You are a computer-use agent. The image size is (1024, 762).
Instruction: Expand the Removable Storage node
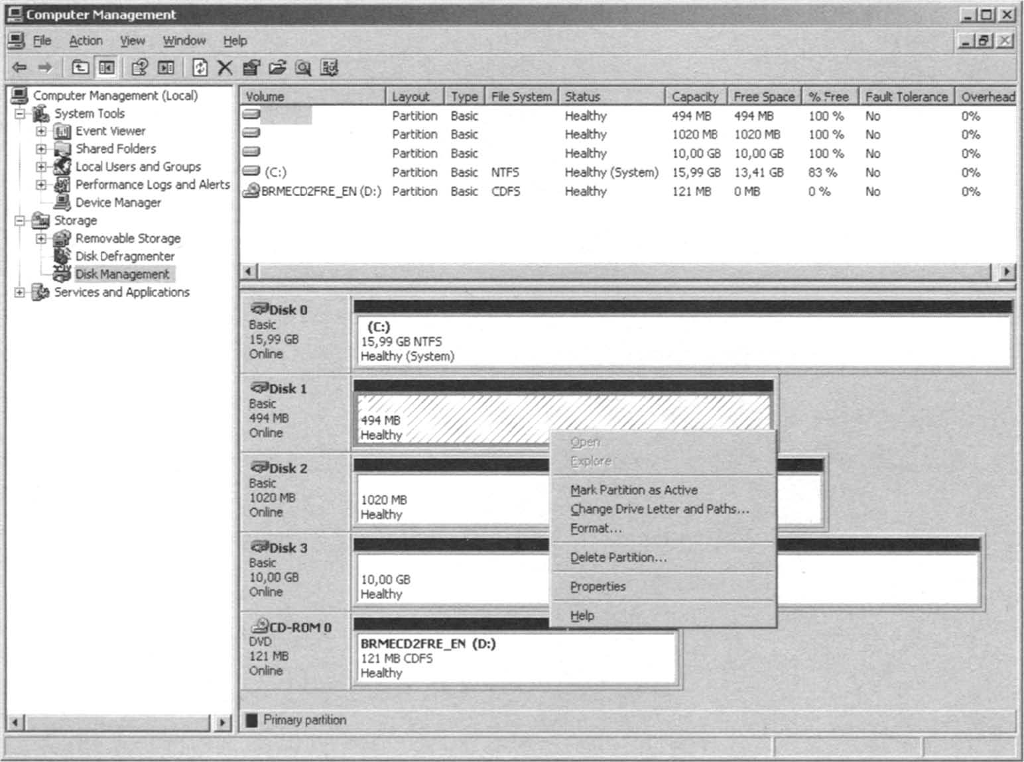pos(41,238)
